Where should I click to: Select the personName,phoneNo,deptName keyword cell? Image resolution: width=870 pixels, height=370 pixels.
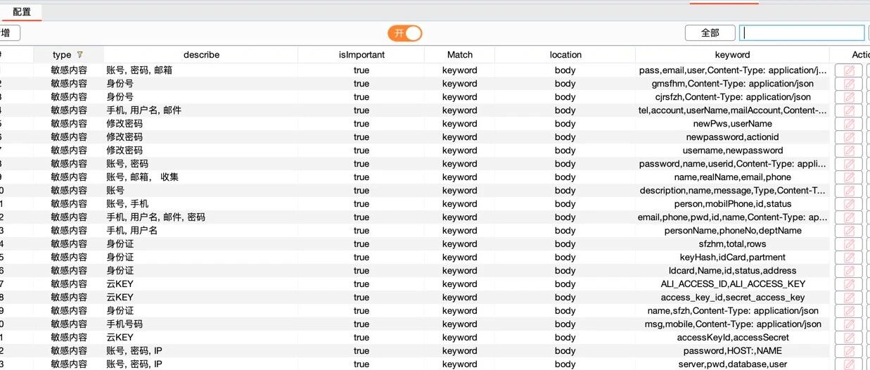(732, 231)
